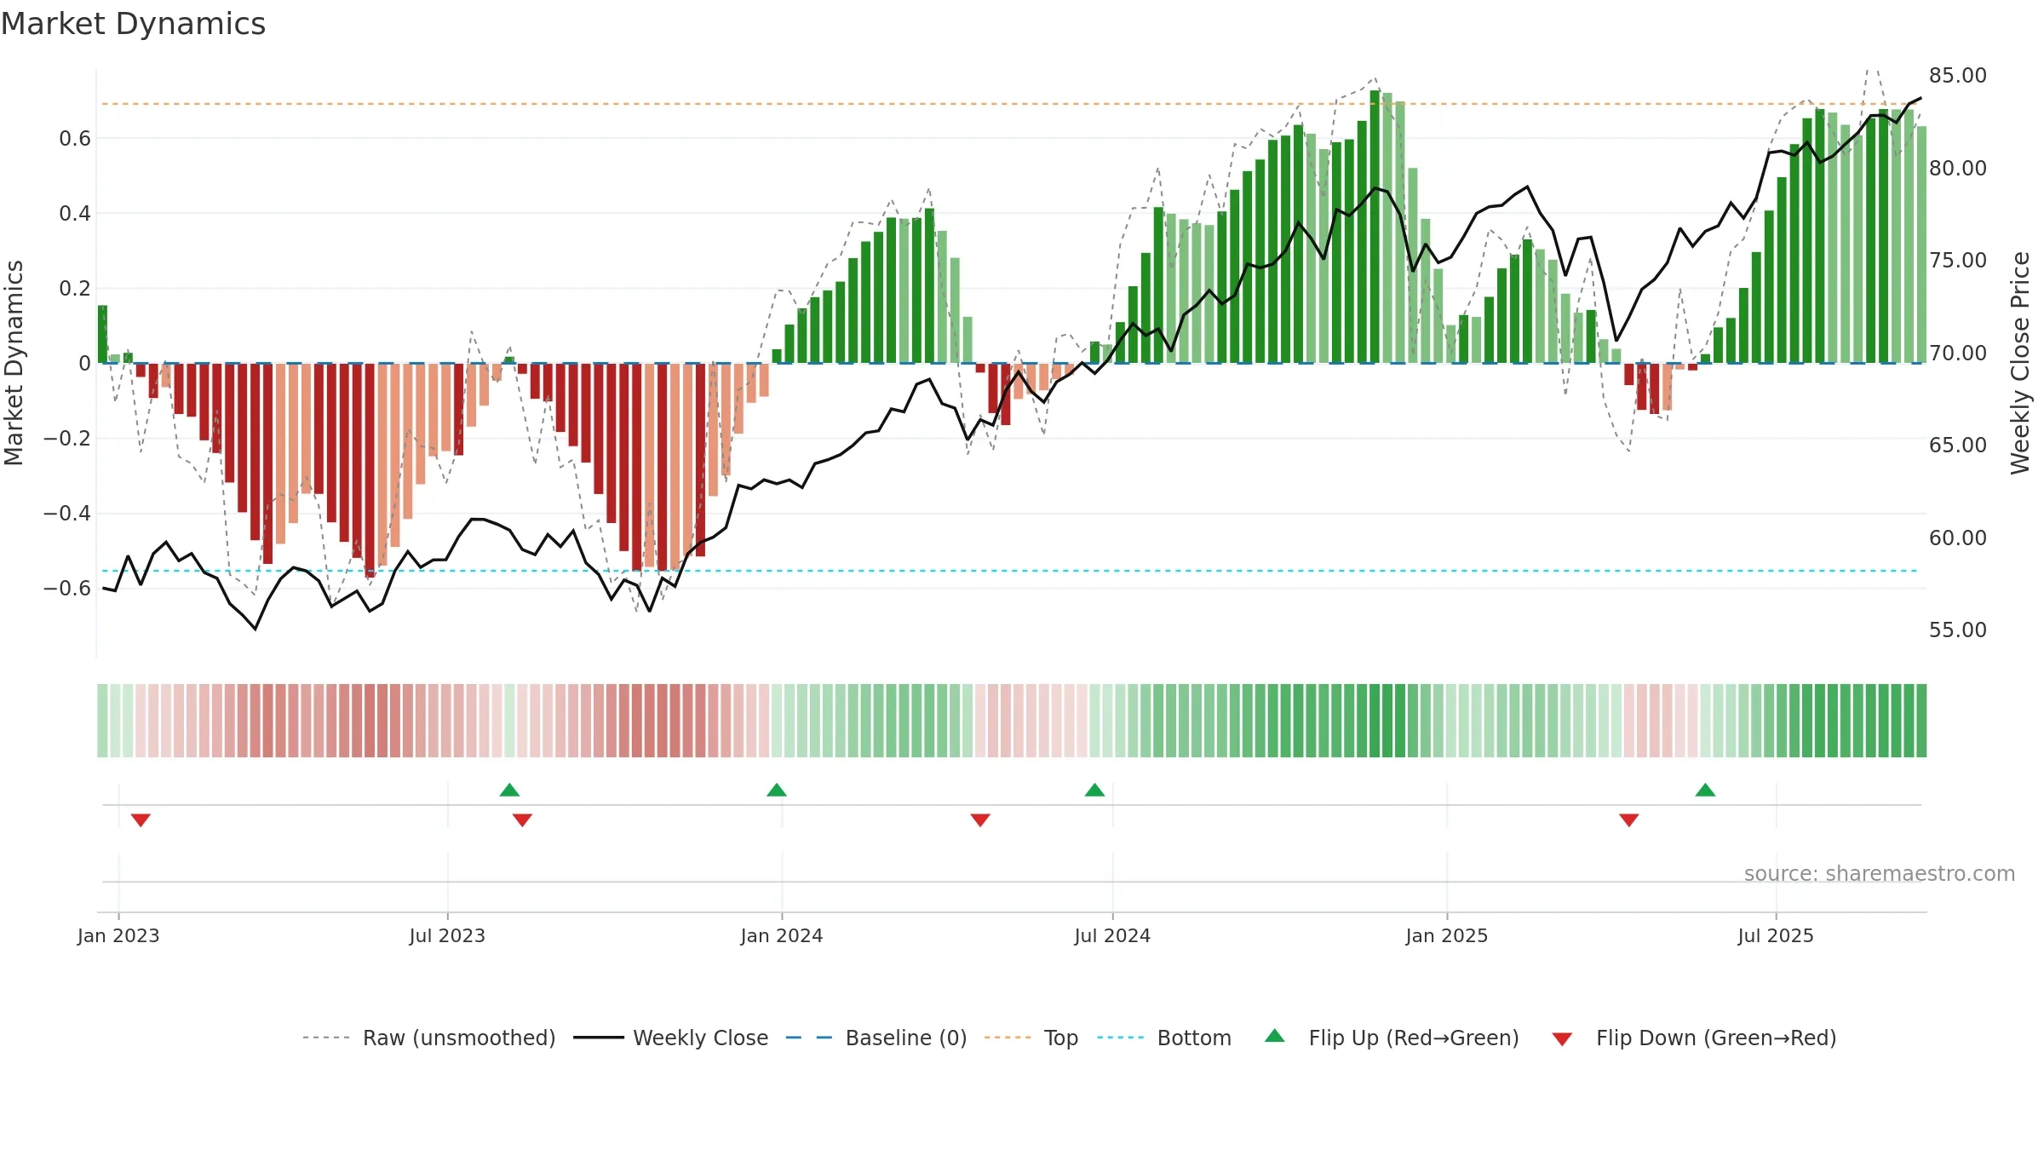Click the −0.4 left axis label
2044x1150 pixels.
(67, 513)
